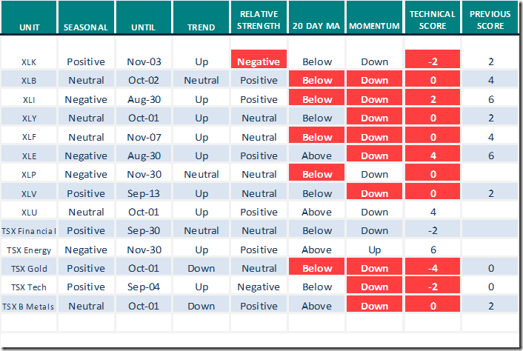Select the XLE technical score of 4
This screenshot has height=351, width=523.
point(433,156)
